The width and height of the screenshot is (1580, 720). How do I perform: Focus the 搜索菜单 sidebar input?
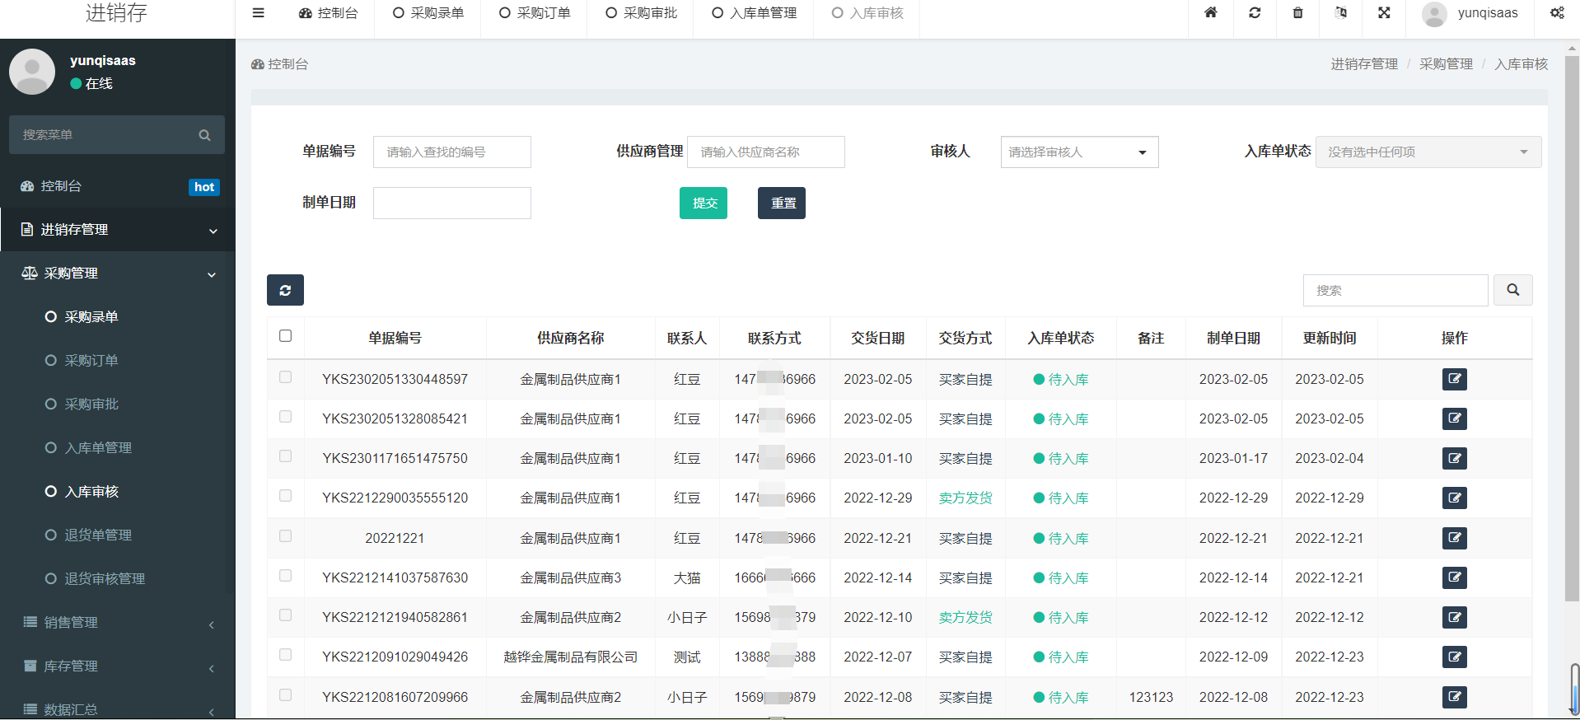105,135
